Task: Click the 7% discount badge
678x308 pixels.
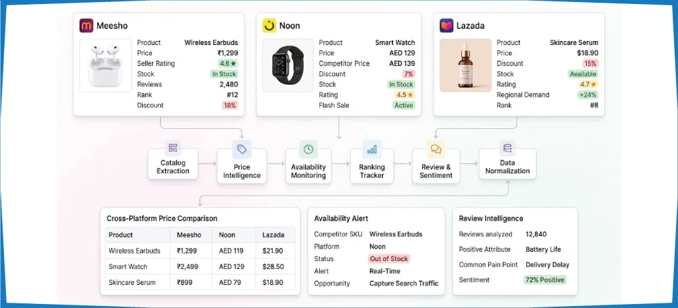Action: [408, 74]
